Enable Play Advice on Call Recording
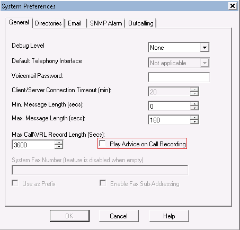The height and width of the screenshot is (230, 240). pyautogui.click(x=102, y=143)
